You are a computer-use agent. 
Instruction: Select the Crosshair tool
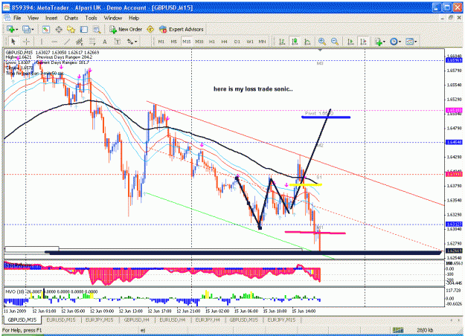26,42
